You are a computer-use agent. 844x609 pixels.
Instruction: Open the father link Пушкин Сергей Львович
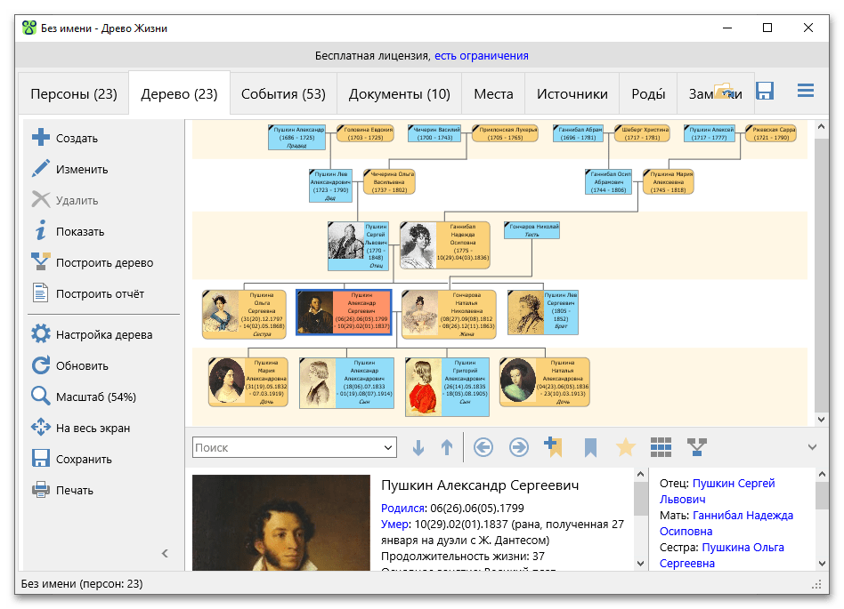point(734,484)
